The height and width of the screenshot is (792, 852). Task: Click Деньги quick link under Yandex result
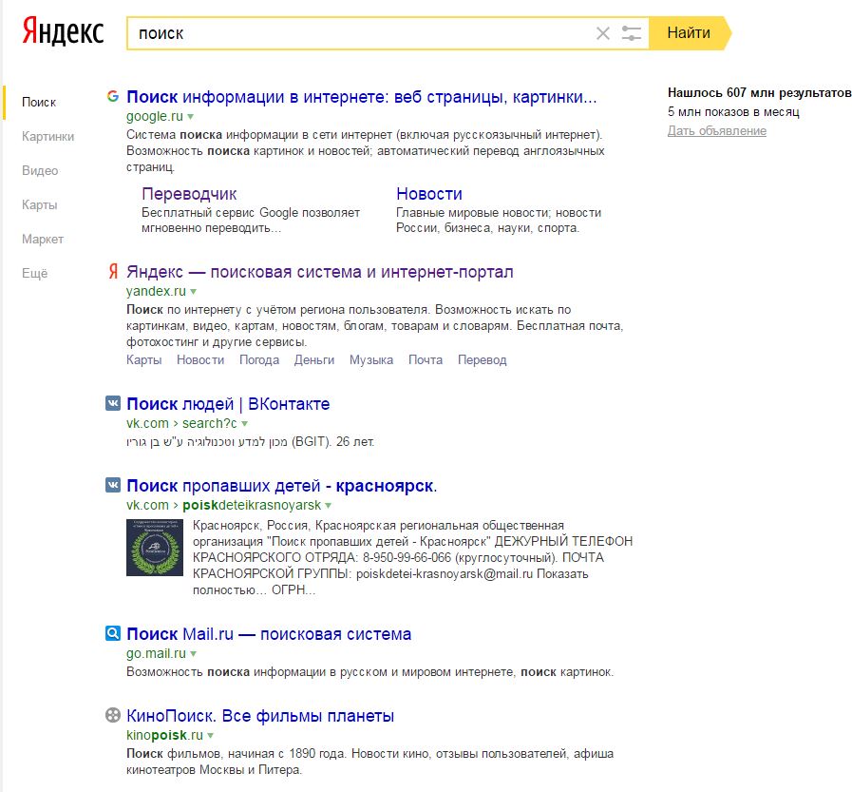click(314, 360)
